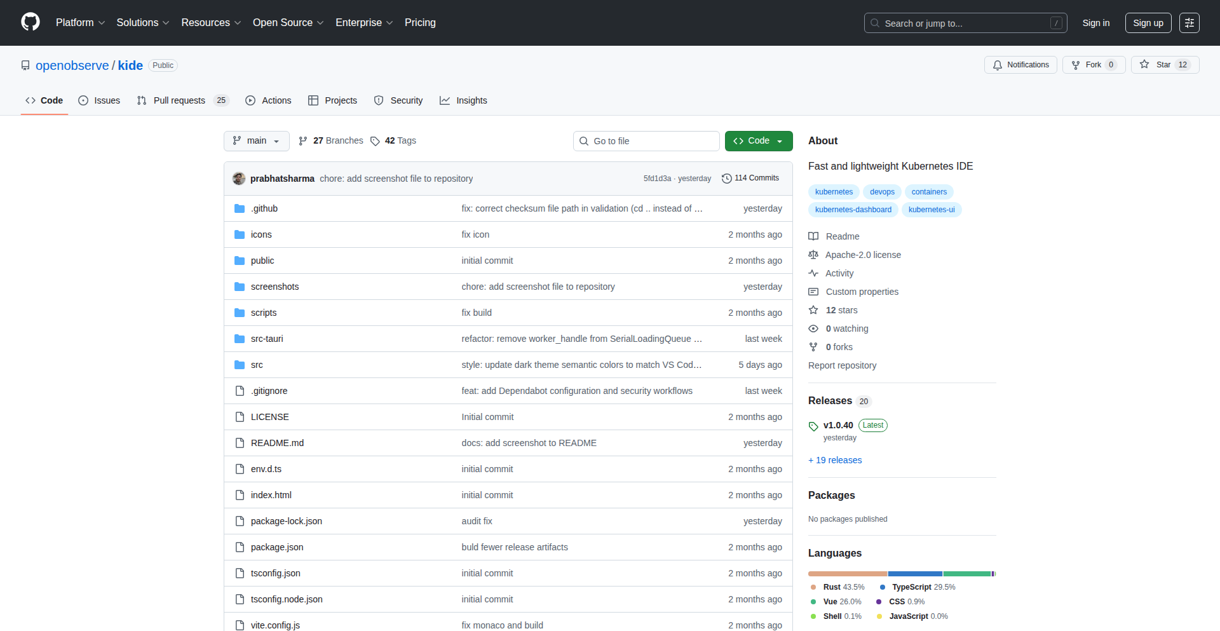Open the Open Source menu
The image size is (1220, 631).
pos(288,23)
